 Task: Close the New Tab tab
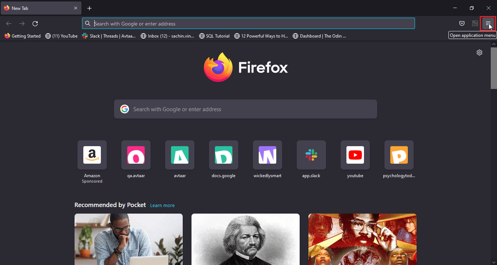[x=76, y=8]
